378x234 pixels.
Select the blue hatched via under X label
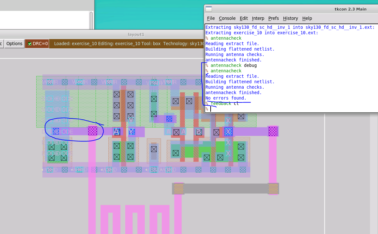(229, 132)
